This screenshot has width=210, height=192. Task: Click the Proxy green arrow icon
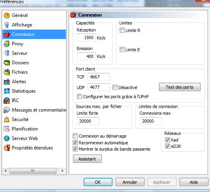point(7,44)
